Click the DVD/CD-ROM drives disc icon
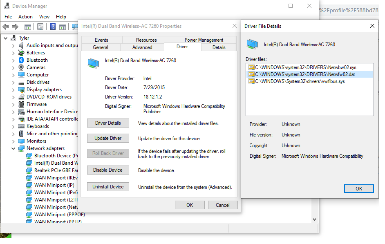This screenshot has width=385, height=244. [21, 97]
